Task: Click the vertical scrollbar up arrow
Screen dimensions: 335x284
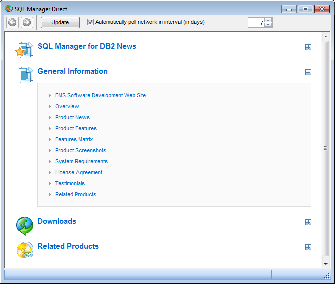Action: [326, 36]
